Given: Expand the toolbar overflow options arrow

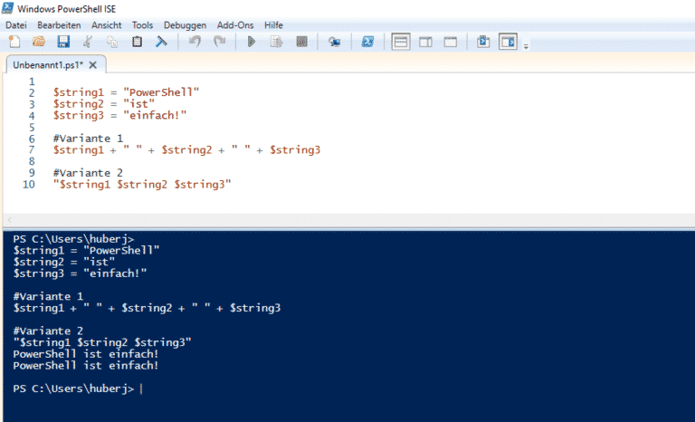Looking at the screenshot, I should pyautogui.click(x=526, y=45).
